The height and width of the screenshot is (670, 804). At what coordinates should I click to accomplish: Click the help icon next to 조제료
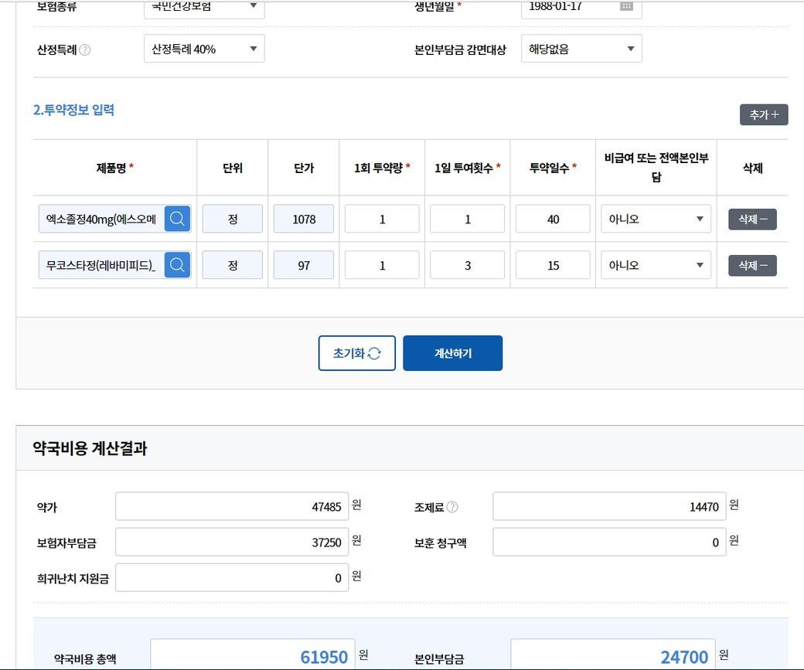452,507
